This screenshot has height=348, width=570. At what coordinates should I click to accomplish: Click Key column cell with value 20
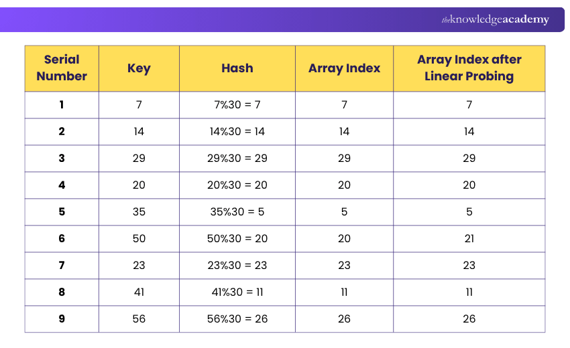click(x=139, y=185)
